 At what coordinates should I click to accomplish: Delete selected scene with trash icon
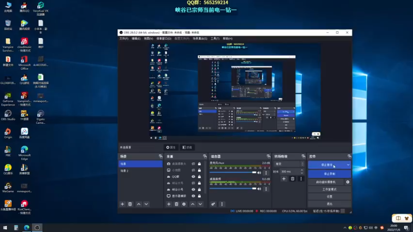[x=130, y=204]
